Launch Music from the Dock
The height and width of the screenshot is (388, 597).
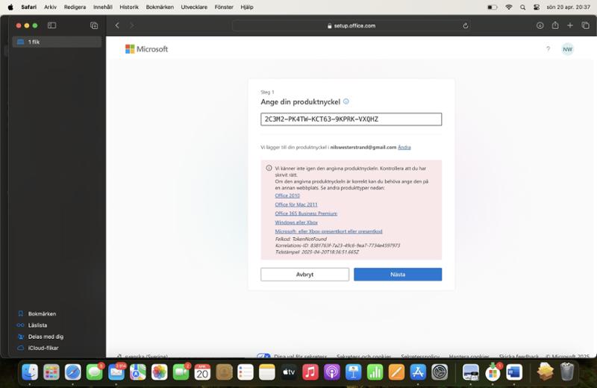(x=310, y=372)
